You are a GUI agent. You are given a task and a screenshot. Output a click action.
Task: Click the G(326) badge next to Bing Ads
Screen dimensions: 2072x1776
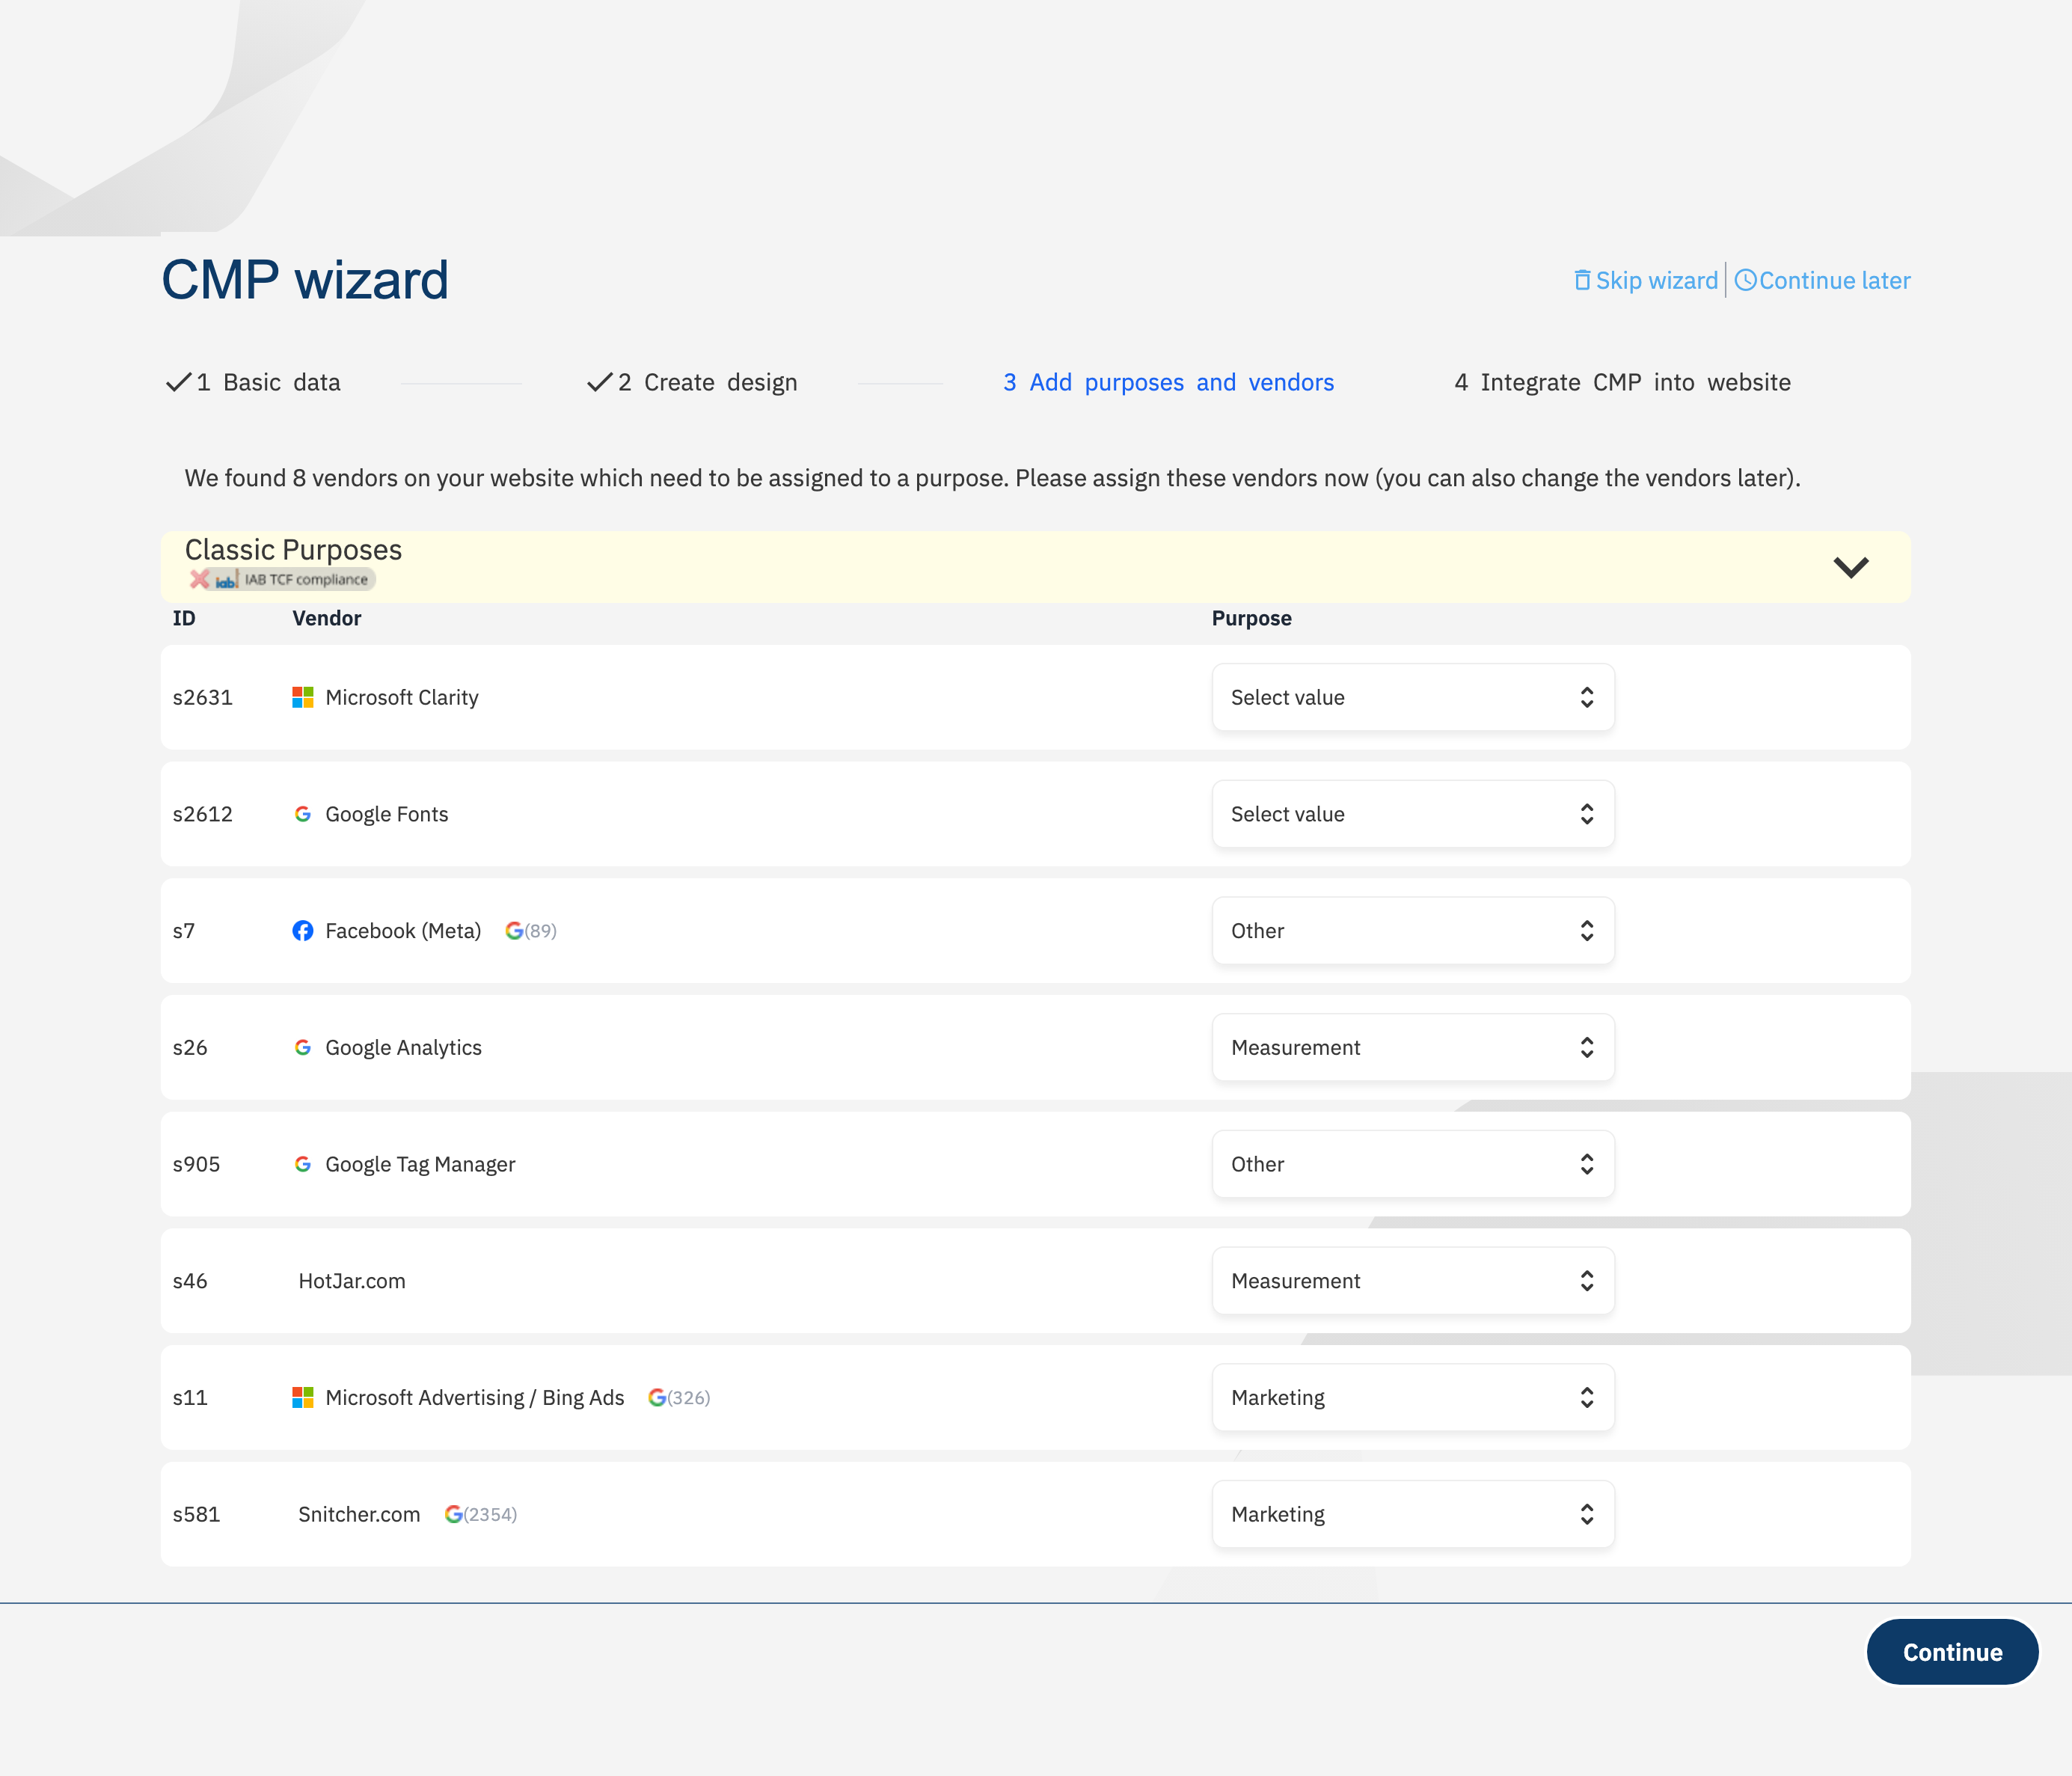coord(680,1397)
